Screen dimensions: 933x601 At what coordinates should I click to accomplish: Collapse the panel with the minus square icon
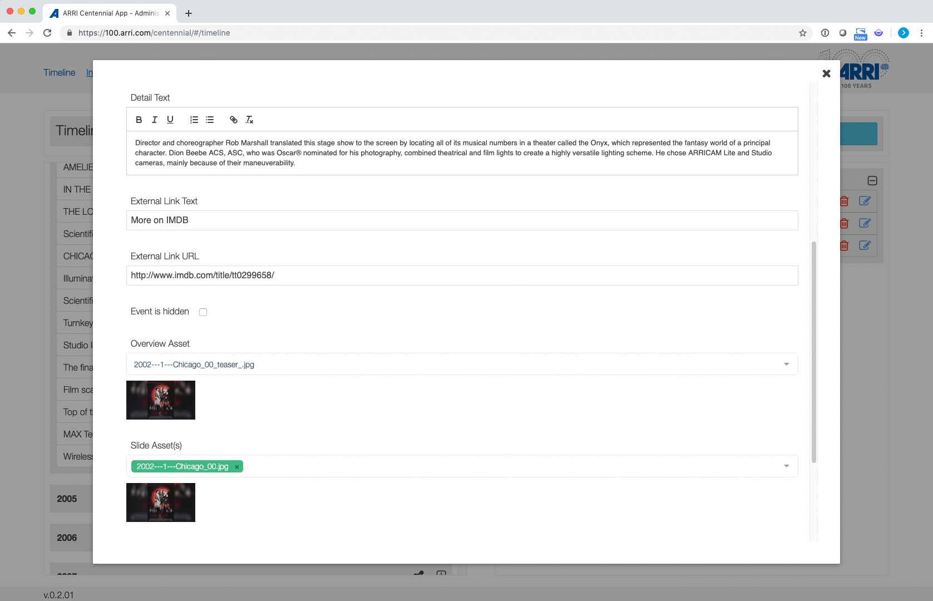tap(872, 181)
